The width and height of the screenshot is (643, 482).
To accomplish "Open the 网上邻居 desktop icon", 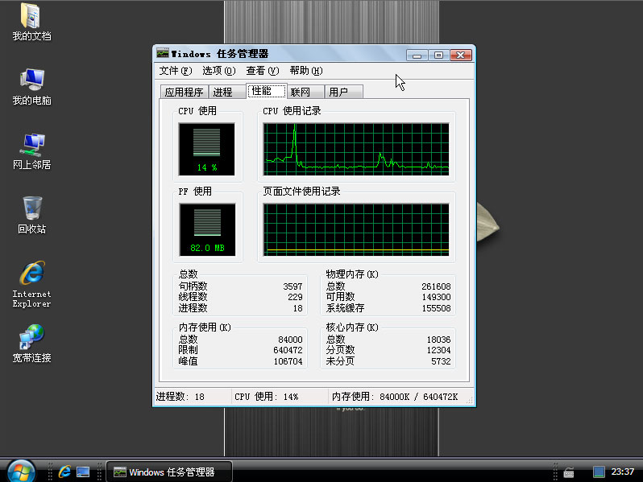I will pos(31,150).
